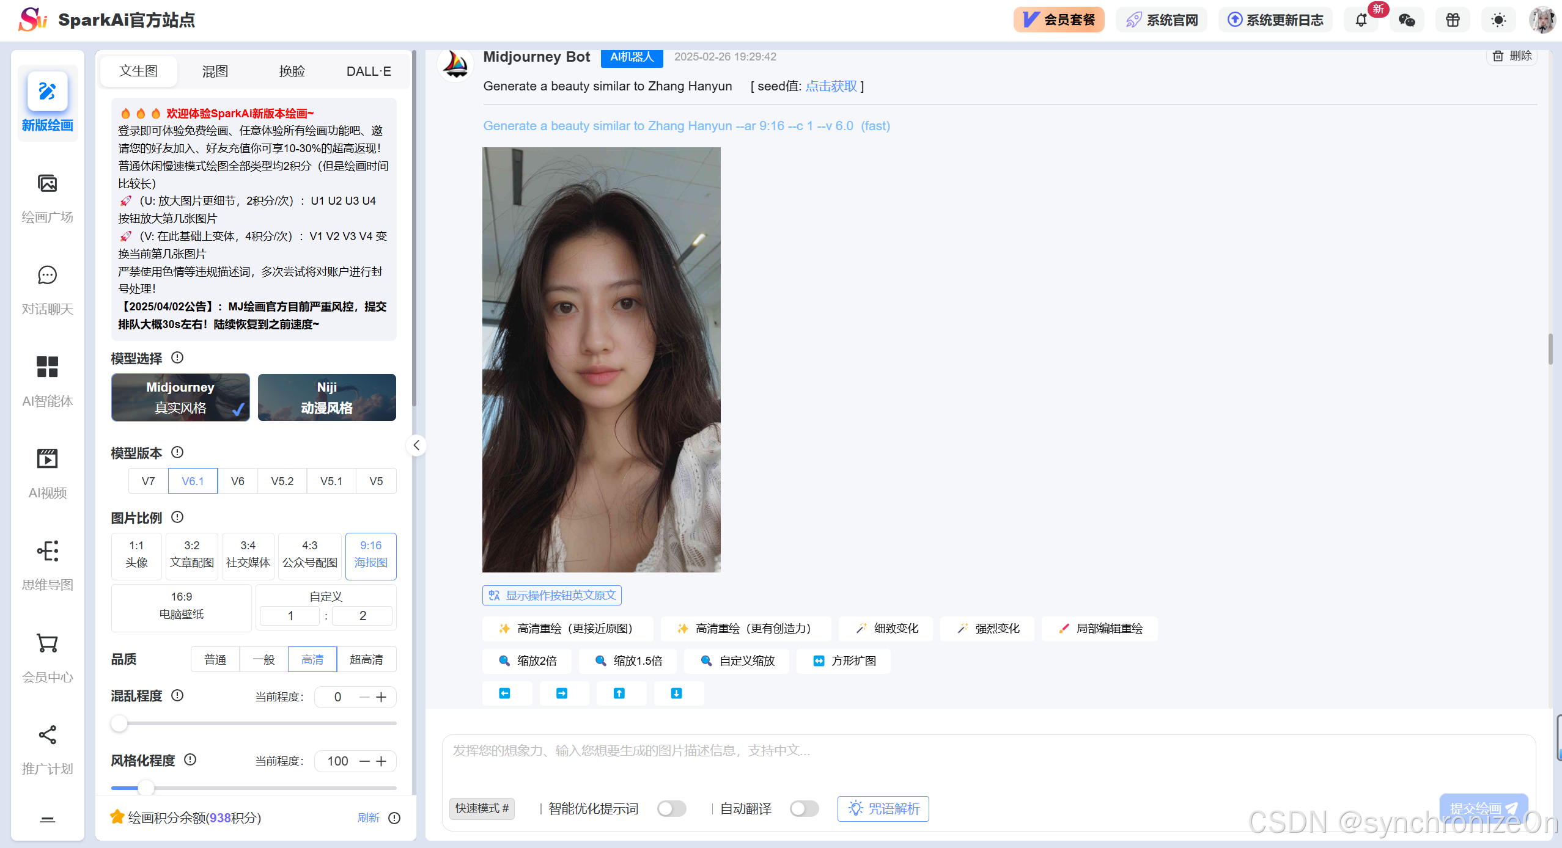
Task: Turn on the 自动翻译 switch
Action: tap(804, 808)
